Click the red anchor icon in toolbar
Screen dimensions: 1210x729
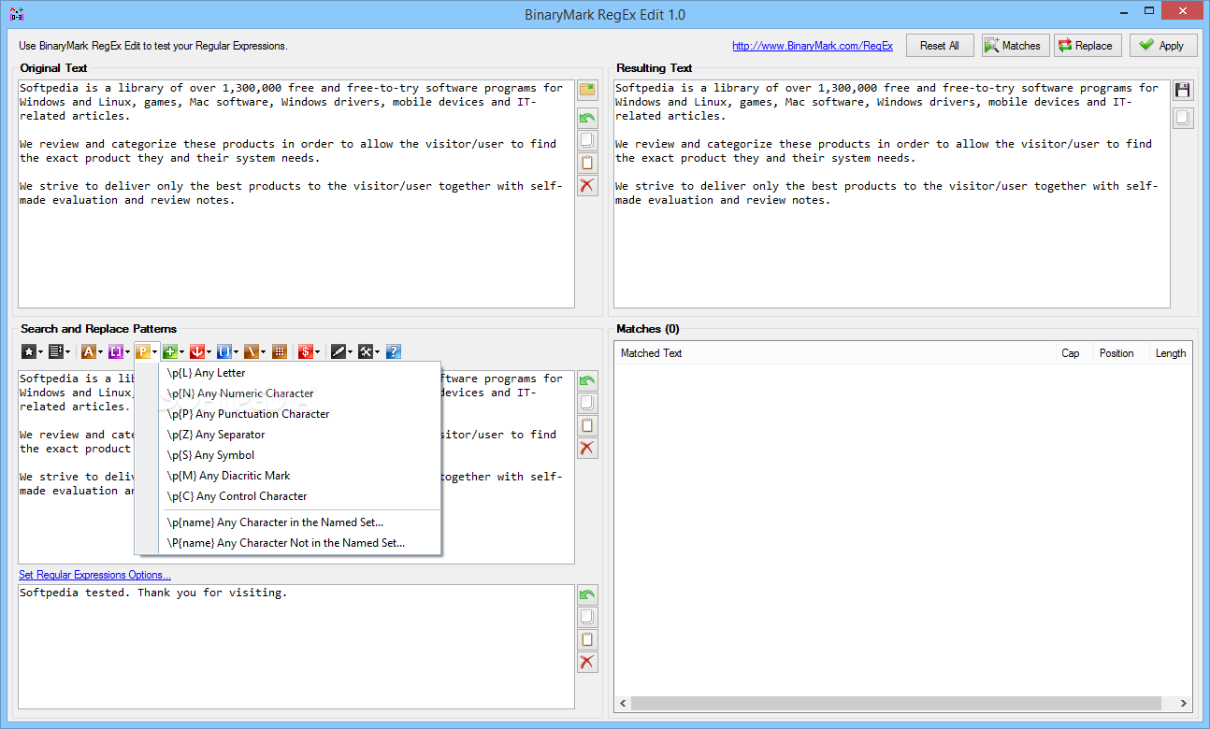(197, 351)
